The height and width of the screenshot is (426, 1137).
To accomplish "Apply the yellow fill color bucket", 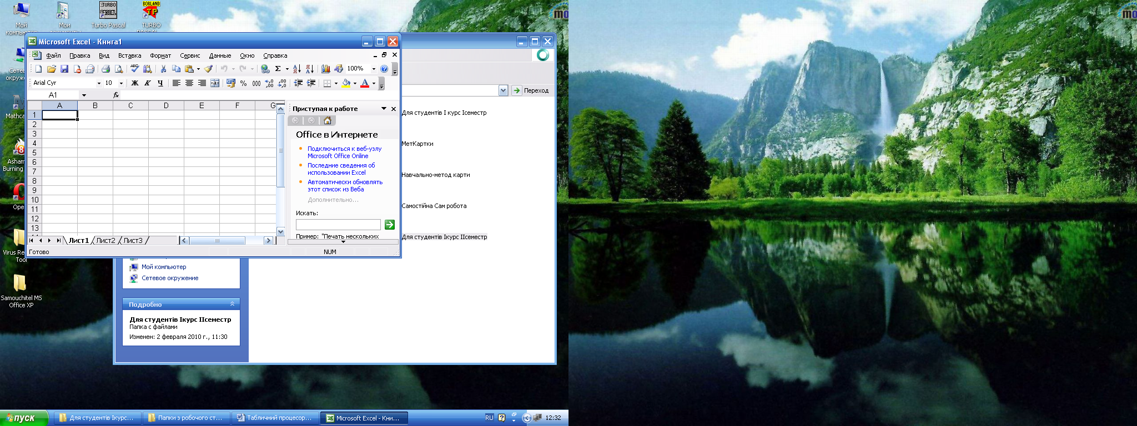I will click(x=346, y=83).
